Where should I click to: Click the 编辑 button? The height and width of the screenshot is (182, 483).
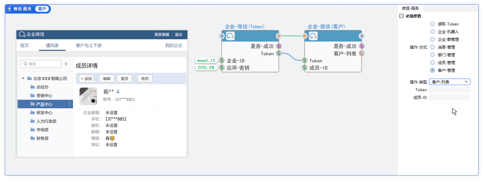coord(107,79)
